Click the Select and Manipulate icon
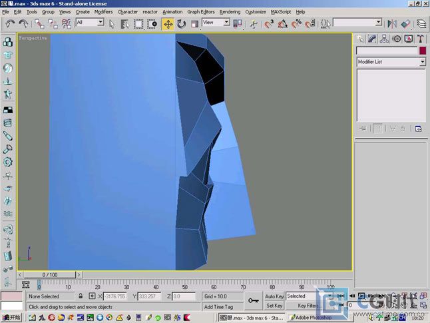 [254, 24]
